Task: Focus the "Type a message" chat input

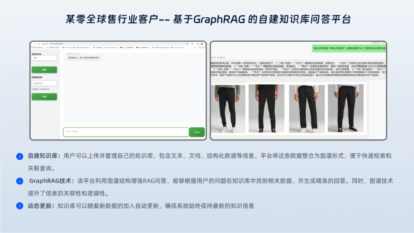Action: tap(126, 132)
